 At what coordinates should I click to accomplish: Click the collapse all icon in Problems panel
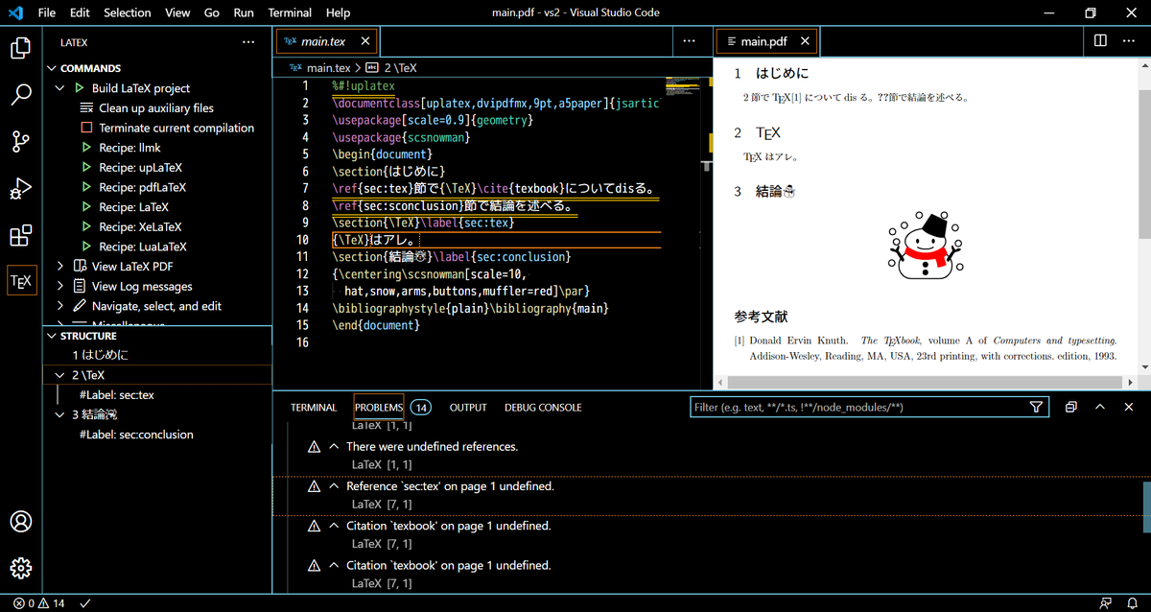click(x=1071, y=407)
